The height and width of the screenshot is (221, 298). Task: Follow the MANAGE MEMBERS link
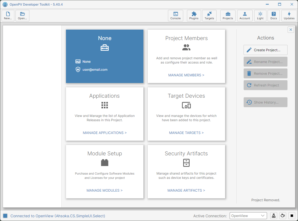(186, 75)
